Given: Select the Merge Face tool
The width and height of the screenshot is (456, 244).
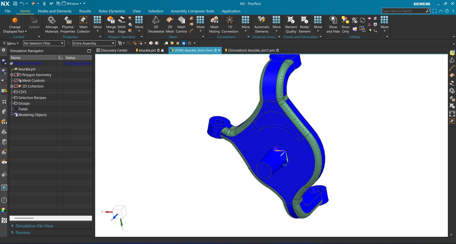Looking at the screenshot, I should point(111,25).
